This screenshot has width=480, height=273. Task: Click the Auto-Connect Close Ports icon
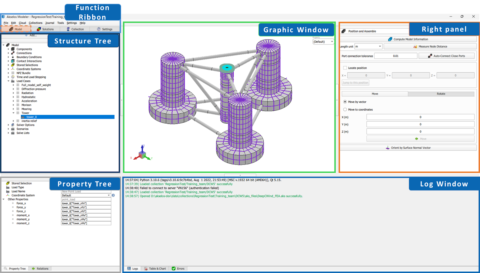(430, 56)
